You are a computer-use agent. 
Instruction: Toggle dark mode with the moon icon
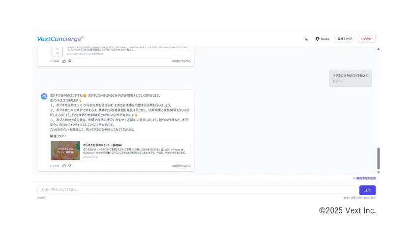(307, 39)
